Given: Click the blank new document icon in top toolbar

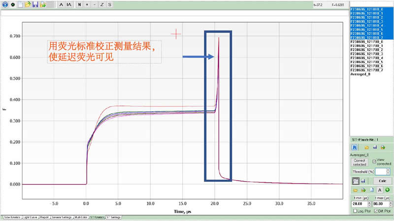Looking at the screenshot, I should (20, 4).
